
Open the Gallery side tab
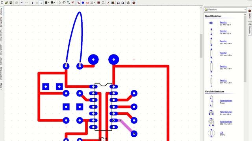coord(250,15)
